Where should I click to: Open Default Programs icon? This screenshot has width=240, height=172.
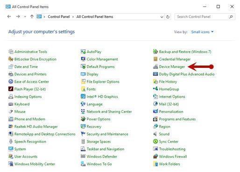pyautogui.click(x=83, y=66)
